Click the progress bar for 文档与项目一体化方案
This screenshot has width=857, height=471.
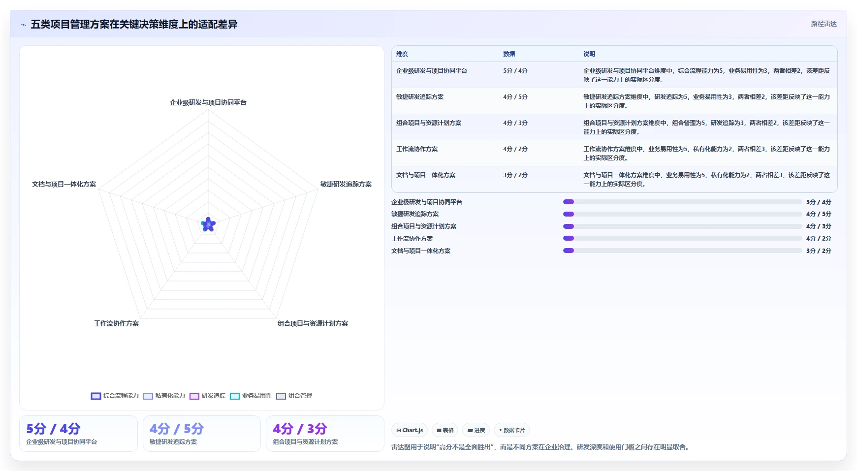pyautogui.click(x=682, y=251)
